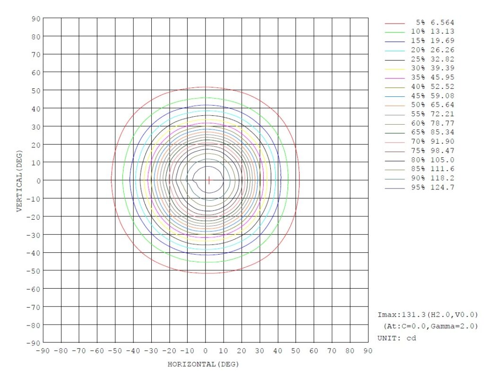Click the 0 tick on the horizontal axis

click(205, 351)
